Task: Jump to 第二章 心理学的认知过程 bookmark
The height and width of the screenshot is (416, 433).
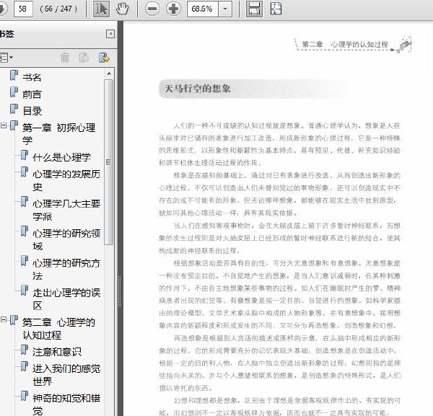Action: [x=59, y=329]
